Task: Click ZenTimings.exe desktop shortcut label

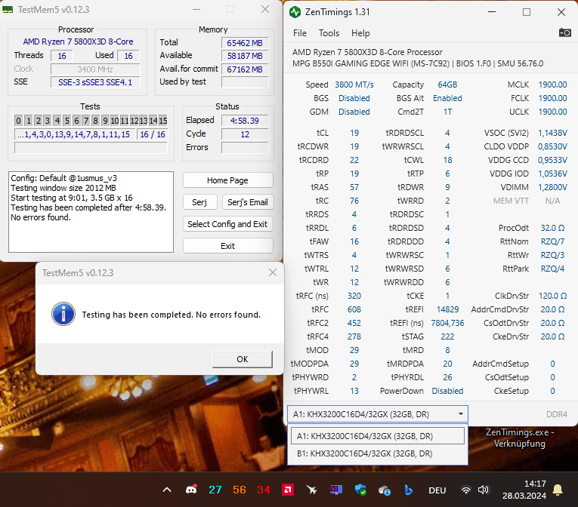Action: [519, 438]
